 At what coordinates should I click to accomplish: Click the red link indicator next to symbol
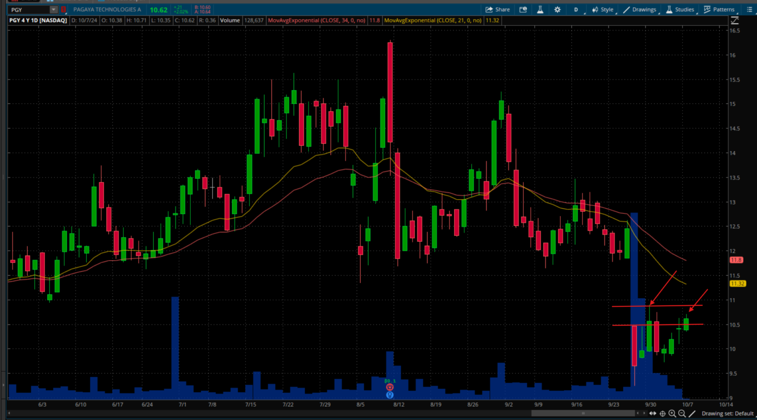64,10
